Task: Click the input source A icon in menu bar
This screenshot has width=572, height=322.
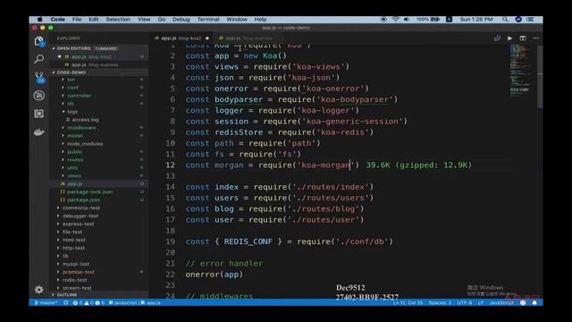Action: click(449, 20)
